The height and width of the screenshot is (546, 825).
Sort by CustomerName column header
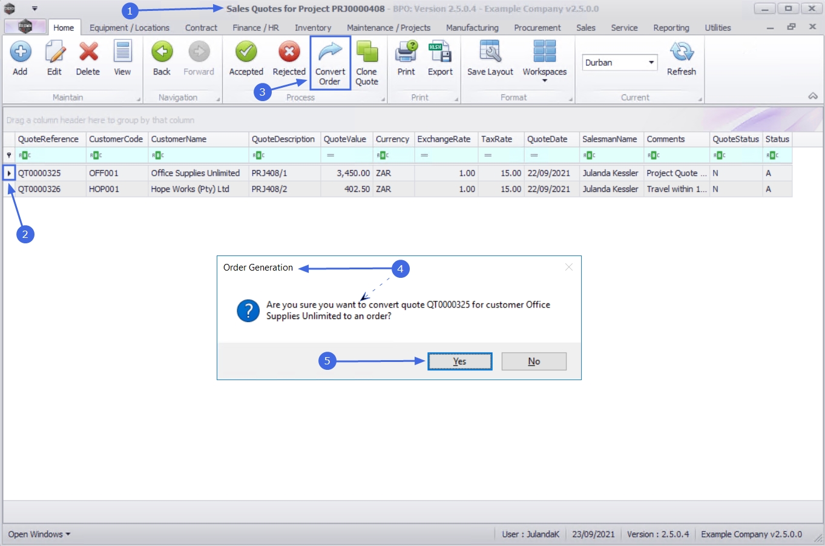pyautogui.click(x=198, y=139)
